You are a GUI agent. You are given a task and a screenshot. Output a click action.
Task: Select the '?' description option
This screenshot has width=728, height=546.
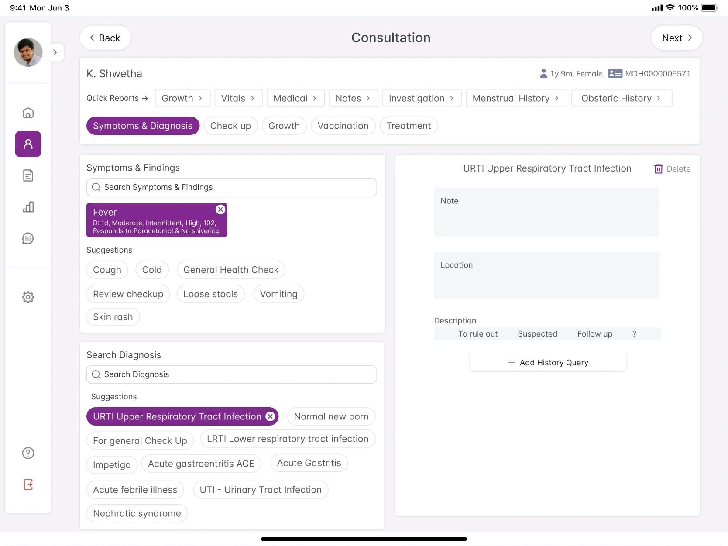634,334
